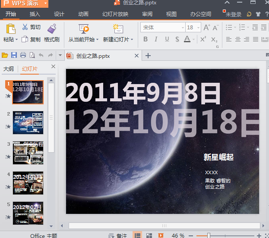Center align text

(238, 39)
